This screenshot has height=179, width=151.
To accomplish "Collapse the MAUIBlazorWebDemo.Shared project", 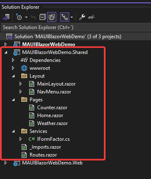I will [x=6, y=52].
